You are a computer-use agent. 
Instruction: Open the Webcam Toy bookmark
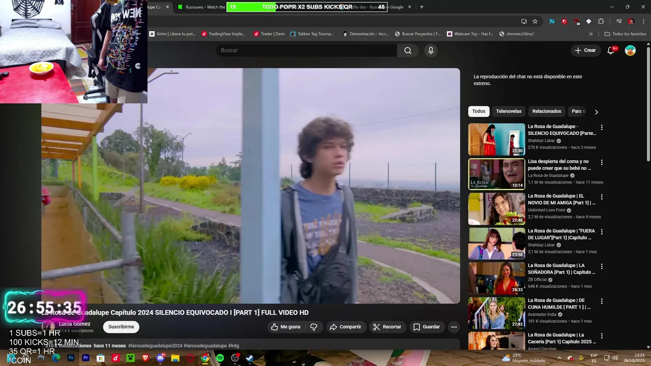[470, 34]
